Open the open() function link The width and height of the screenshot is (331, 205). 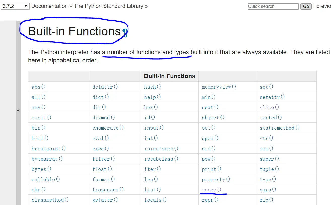(x=210, y=138)
